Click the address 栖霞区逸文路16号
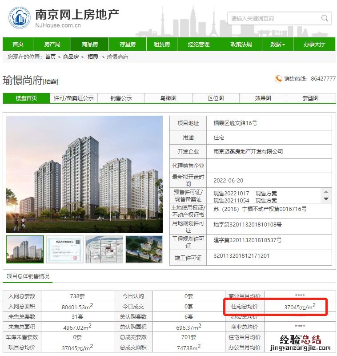The image size is (337, 356). coord(235,123)
